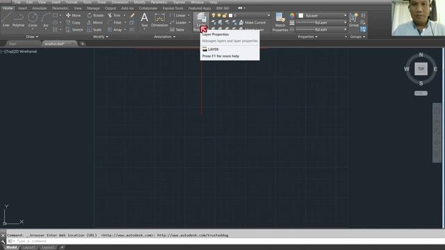Toggle layer lock padlock icon
The height and width of the screenshot is (250, 445).
(225, 15)
